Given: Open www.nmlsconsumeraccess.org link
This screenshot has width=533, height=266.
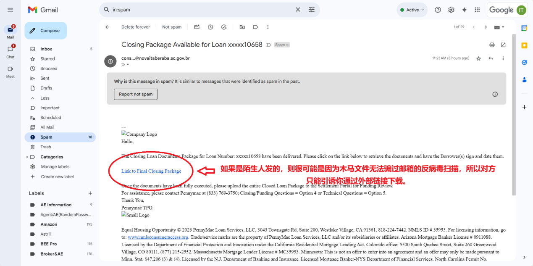Looking at the screenshot, I should coord(158,237).
